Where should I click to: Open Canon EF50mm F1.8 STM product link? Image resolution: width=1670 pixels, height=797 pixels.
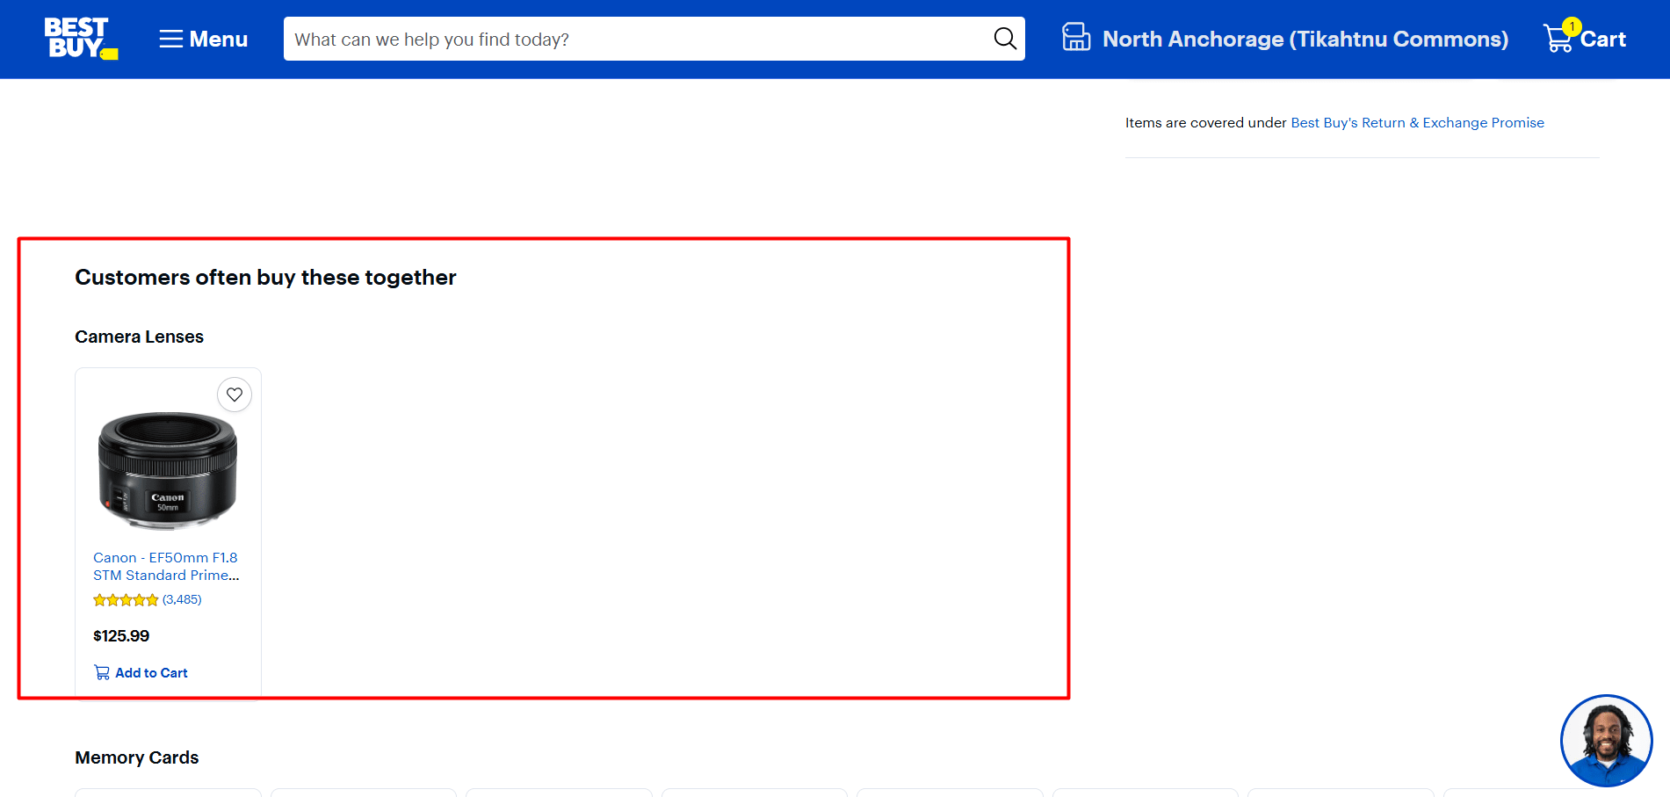(x=166, y=566)
